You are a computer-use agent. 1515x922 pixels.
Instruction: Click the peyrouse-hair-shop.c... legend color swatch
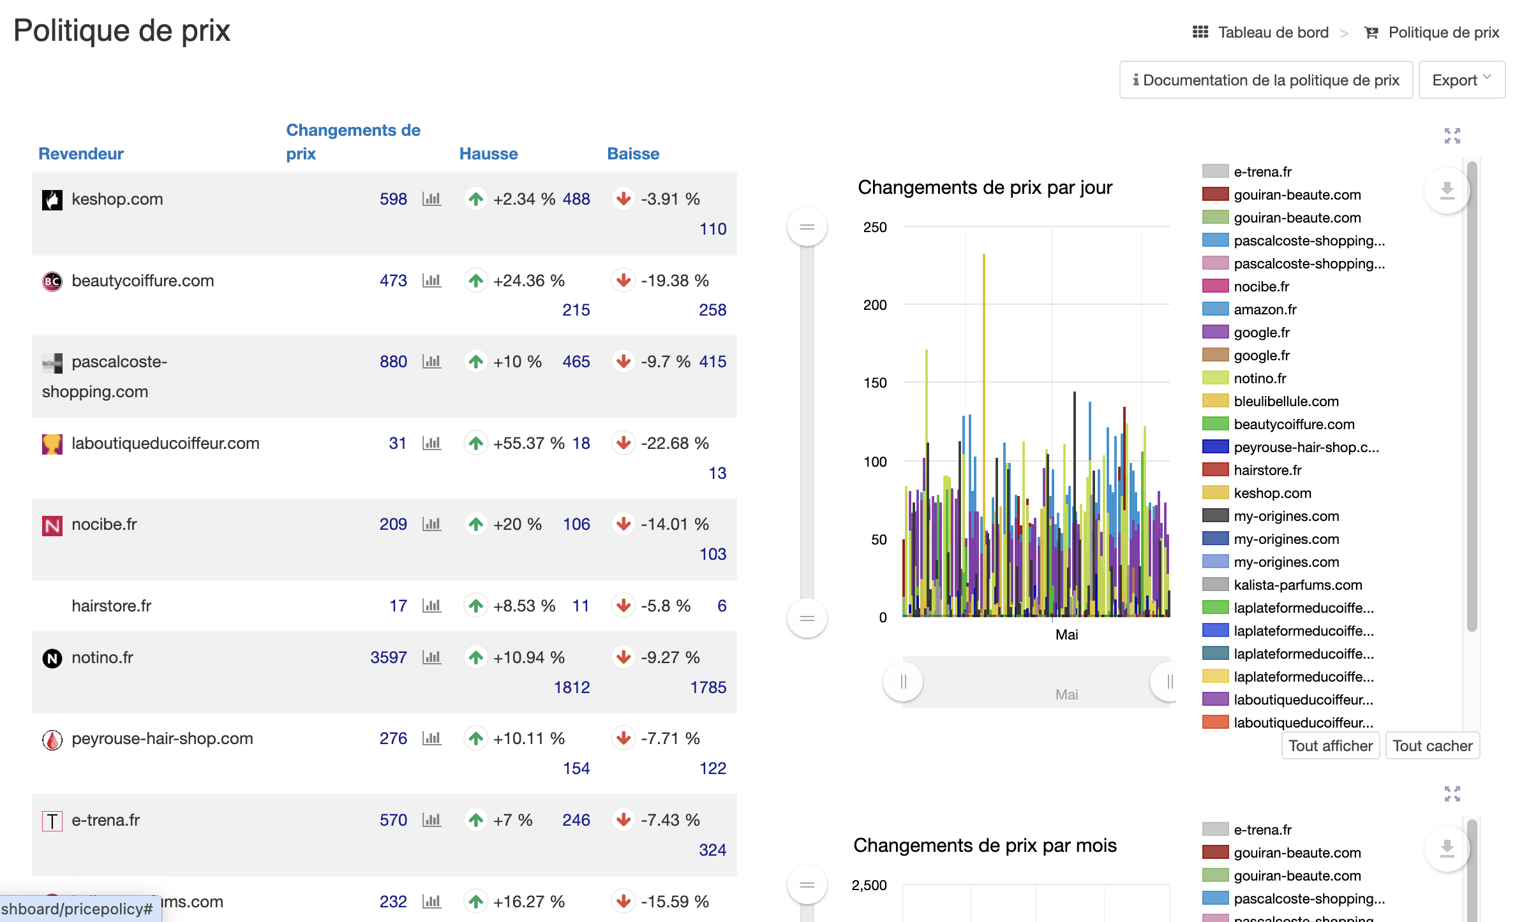[x=1216, y=447]
